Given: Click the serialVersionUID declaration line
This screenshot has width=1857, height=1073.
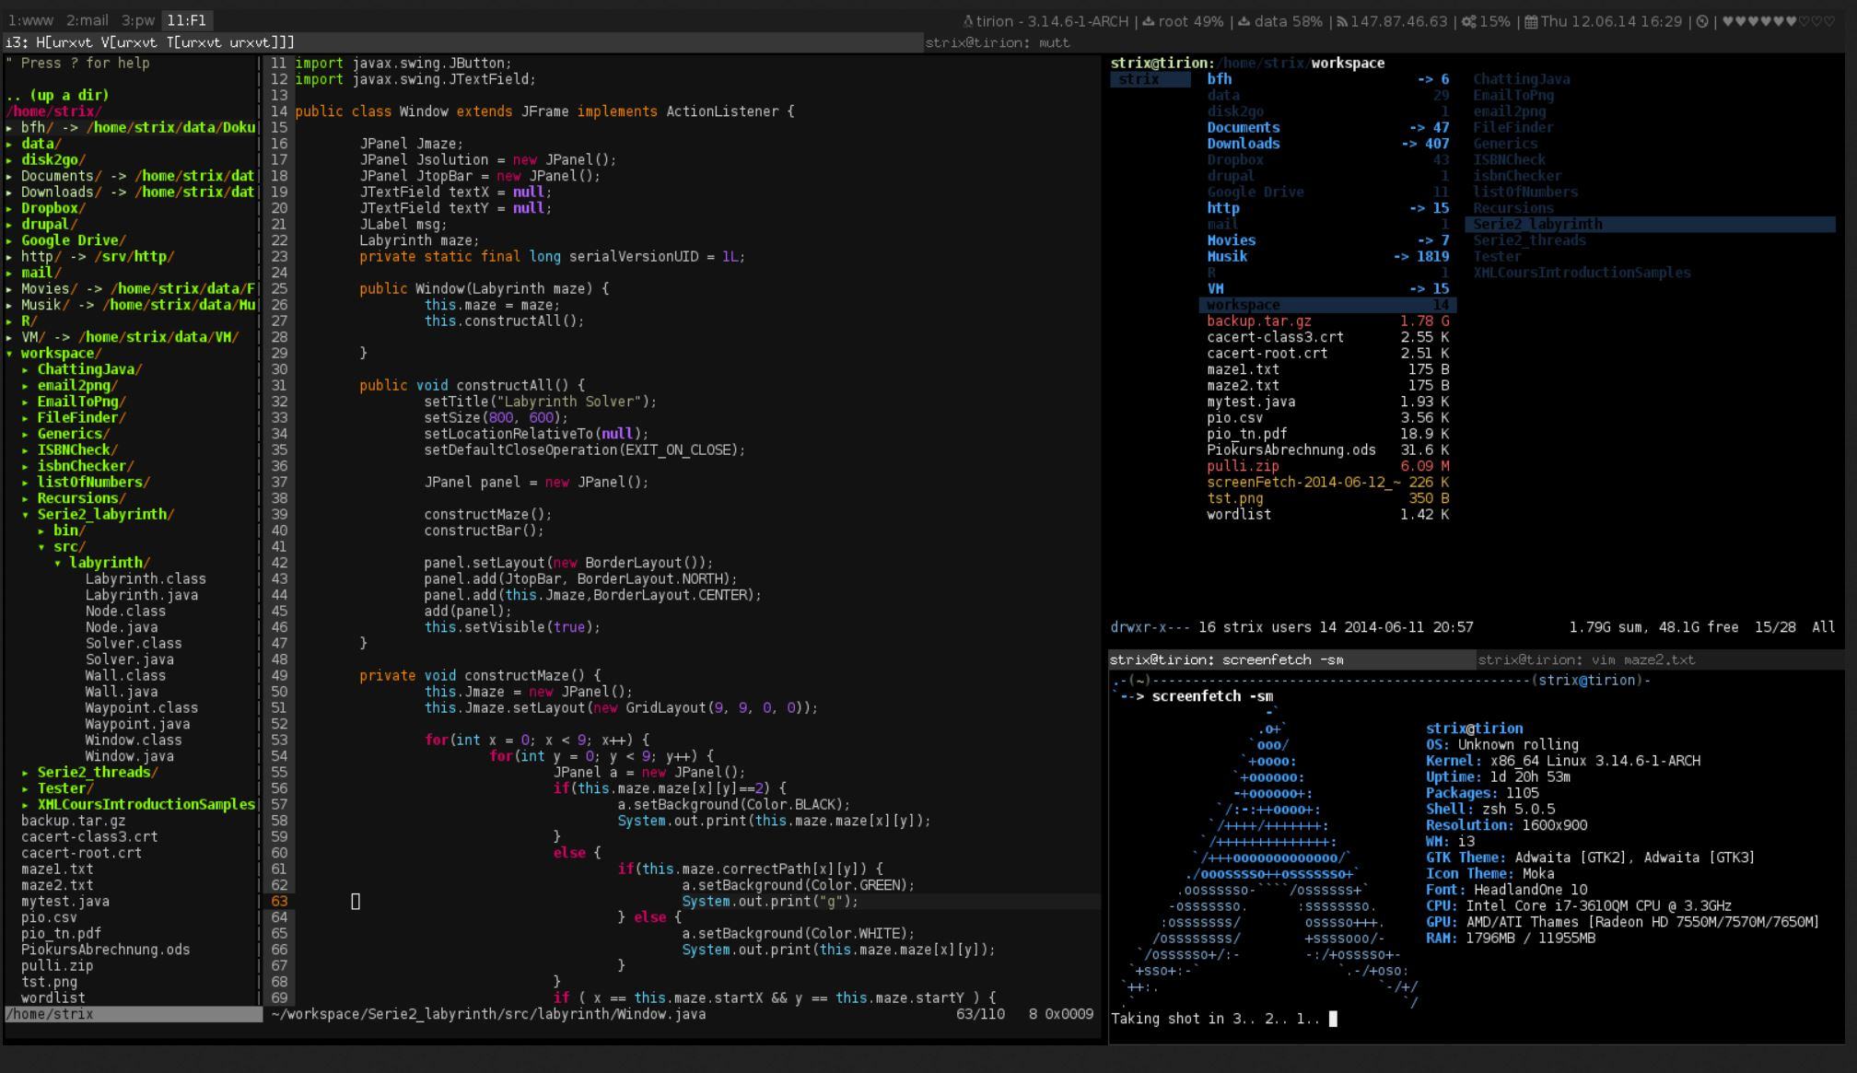Looking at the screenshot, I should pos(553,257).
